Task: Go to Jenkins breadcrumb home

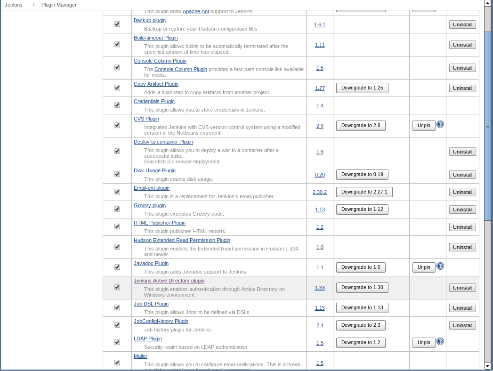Action: [14, 5]
